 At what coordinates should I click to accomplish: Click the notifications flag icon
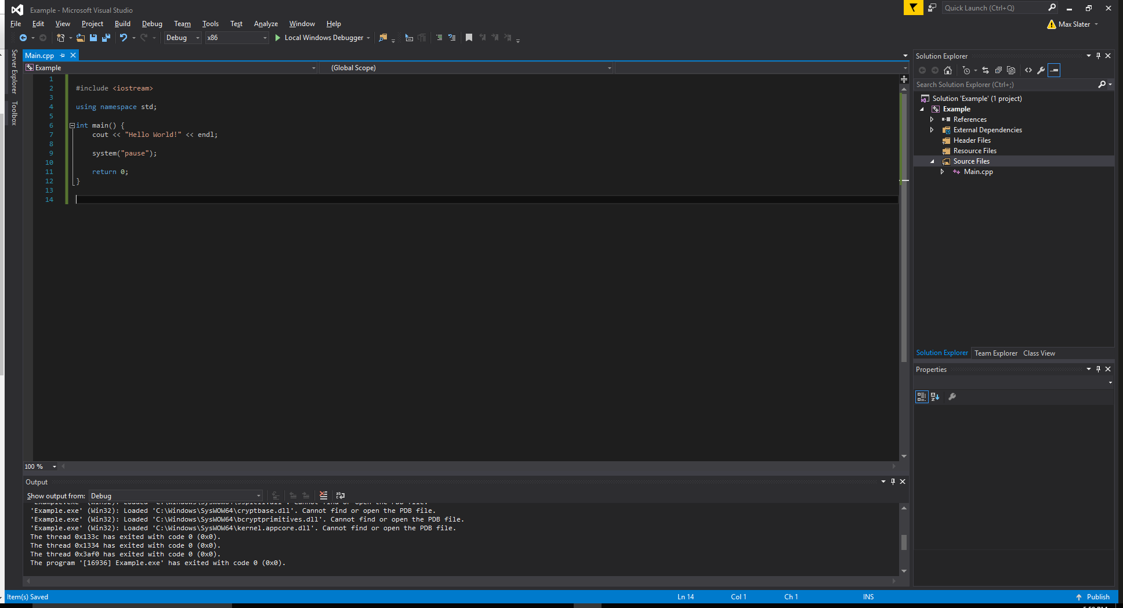[x=913, y=8]
